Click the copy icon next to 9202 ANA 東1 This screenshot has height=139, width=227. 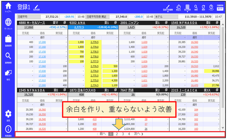click(115, 22)
